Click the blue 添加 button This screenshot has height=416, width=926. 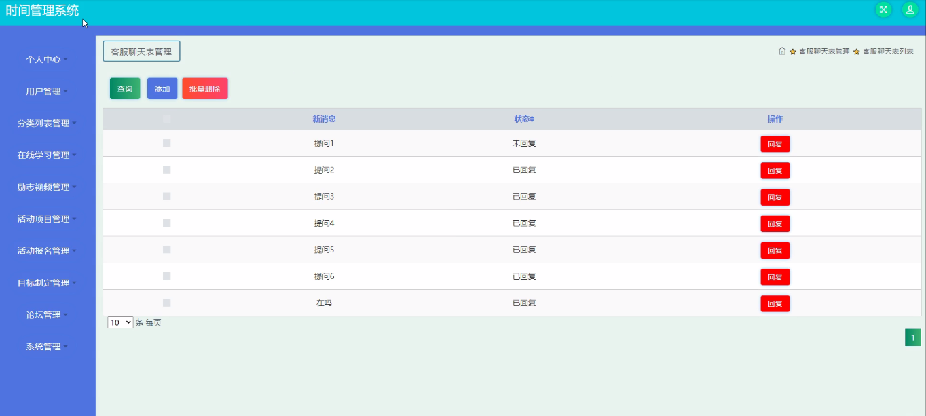pyautogui.click(x=162, y=89)
